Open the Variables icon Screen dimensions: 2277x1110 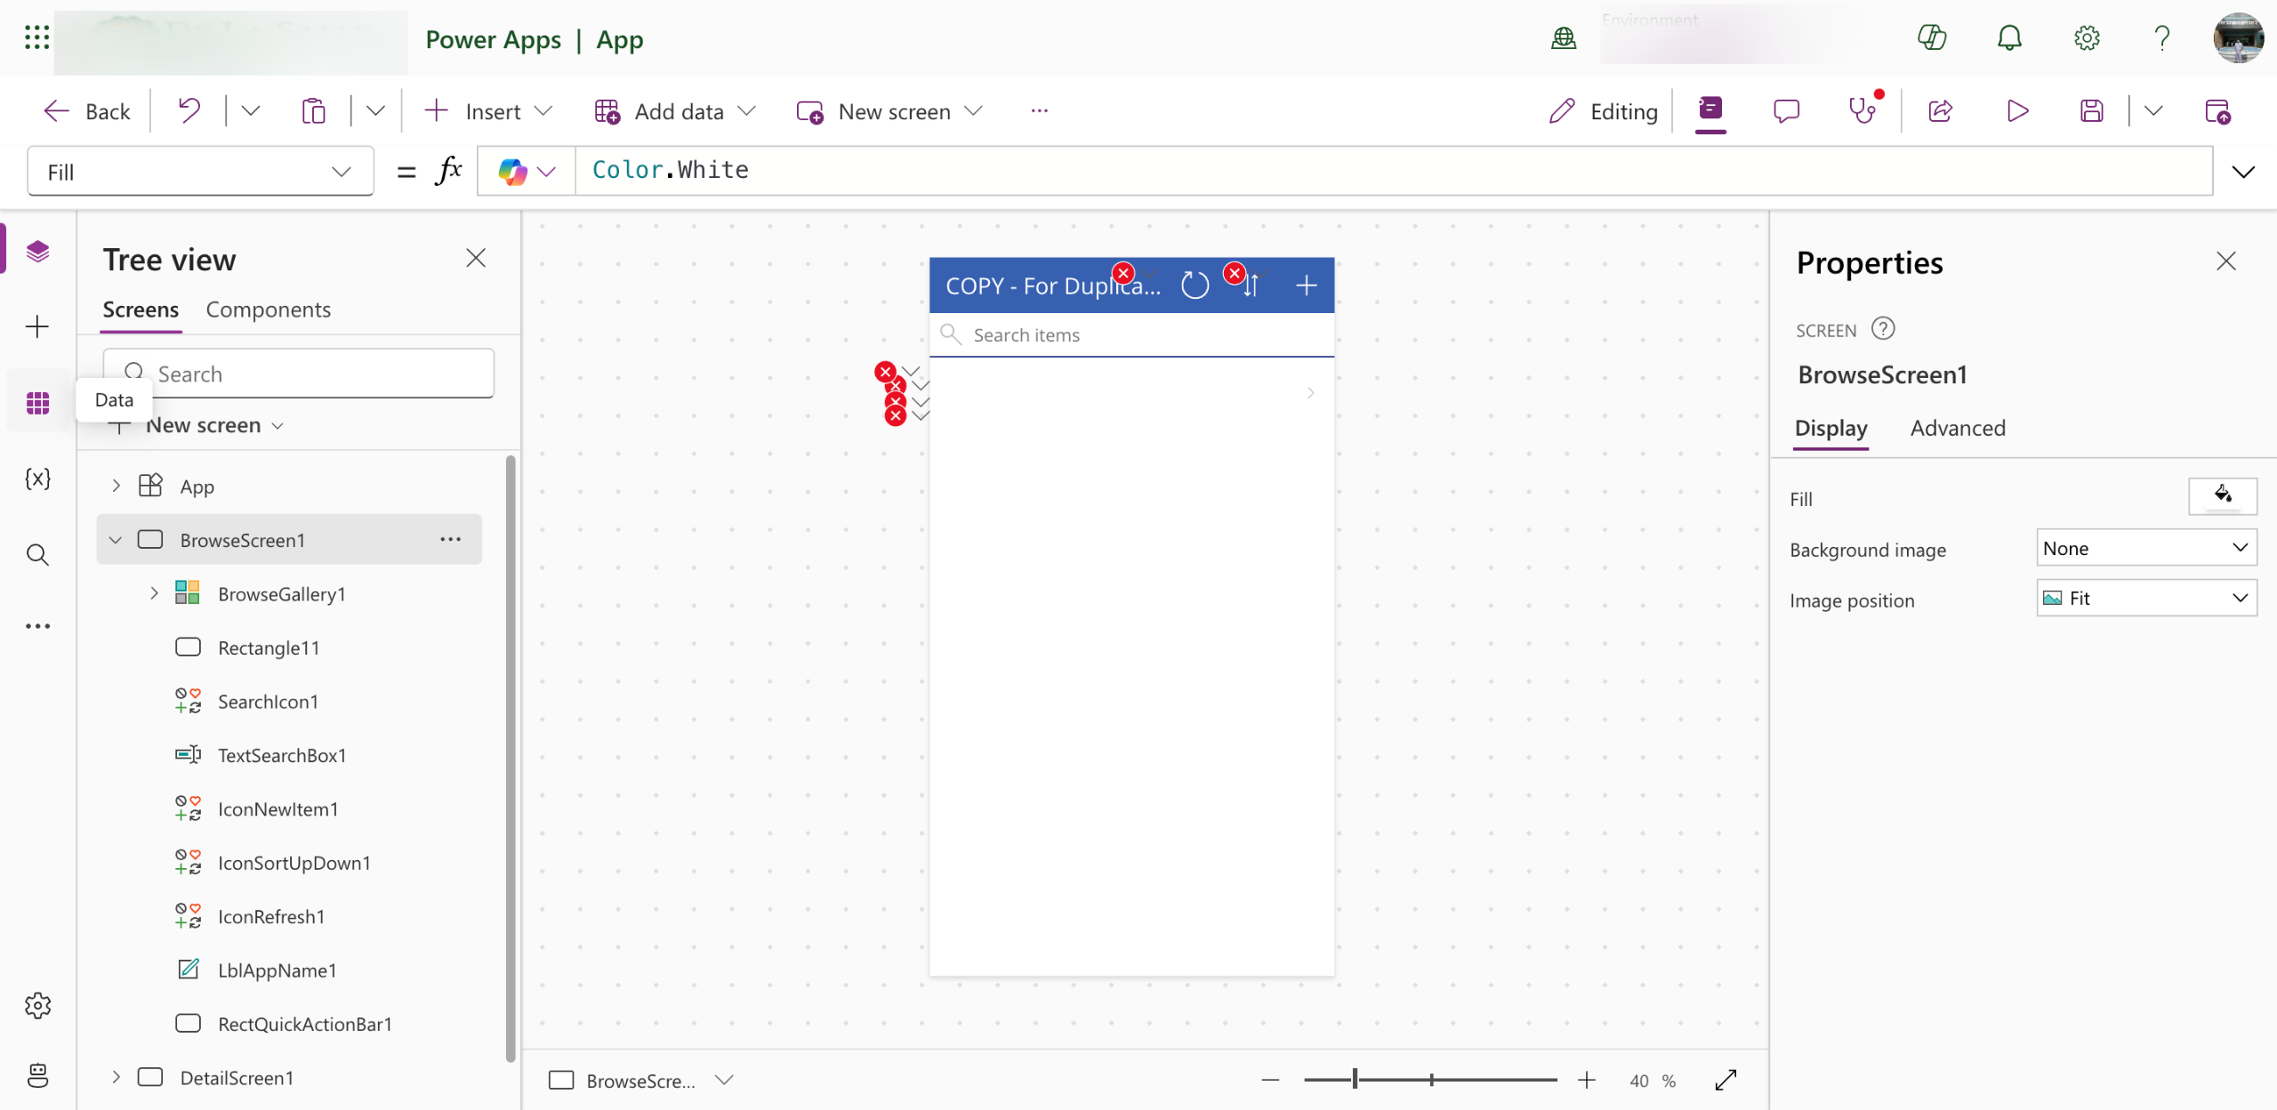pyautogui.click(x=37, y=479)
